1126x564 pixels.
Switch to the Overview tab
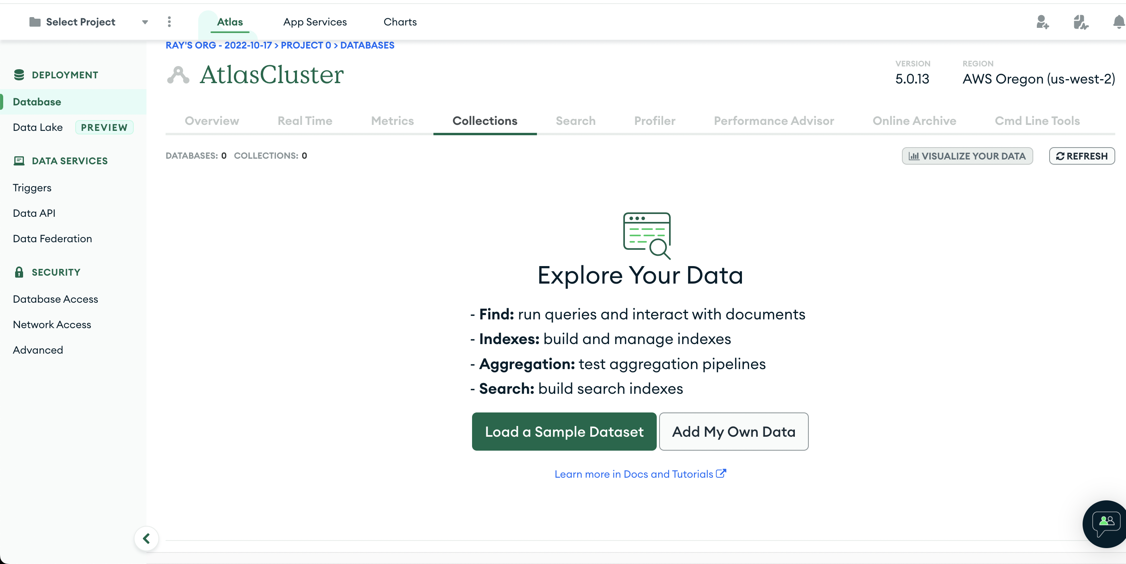(212, 121)
